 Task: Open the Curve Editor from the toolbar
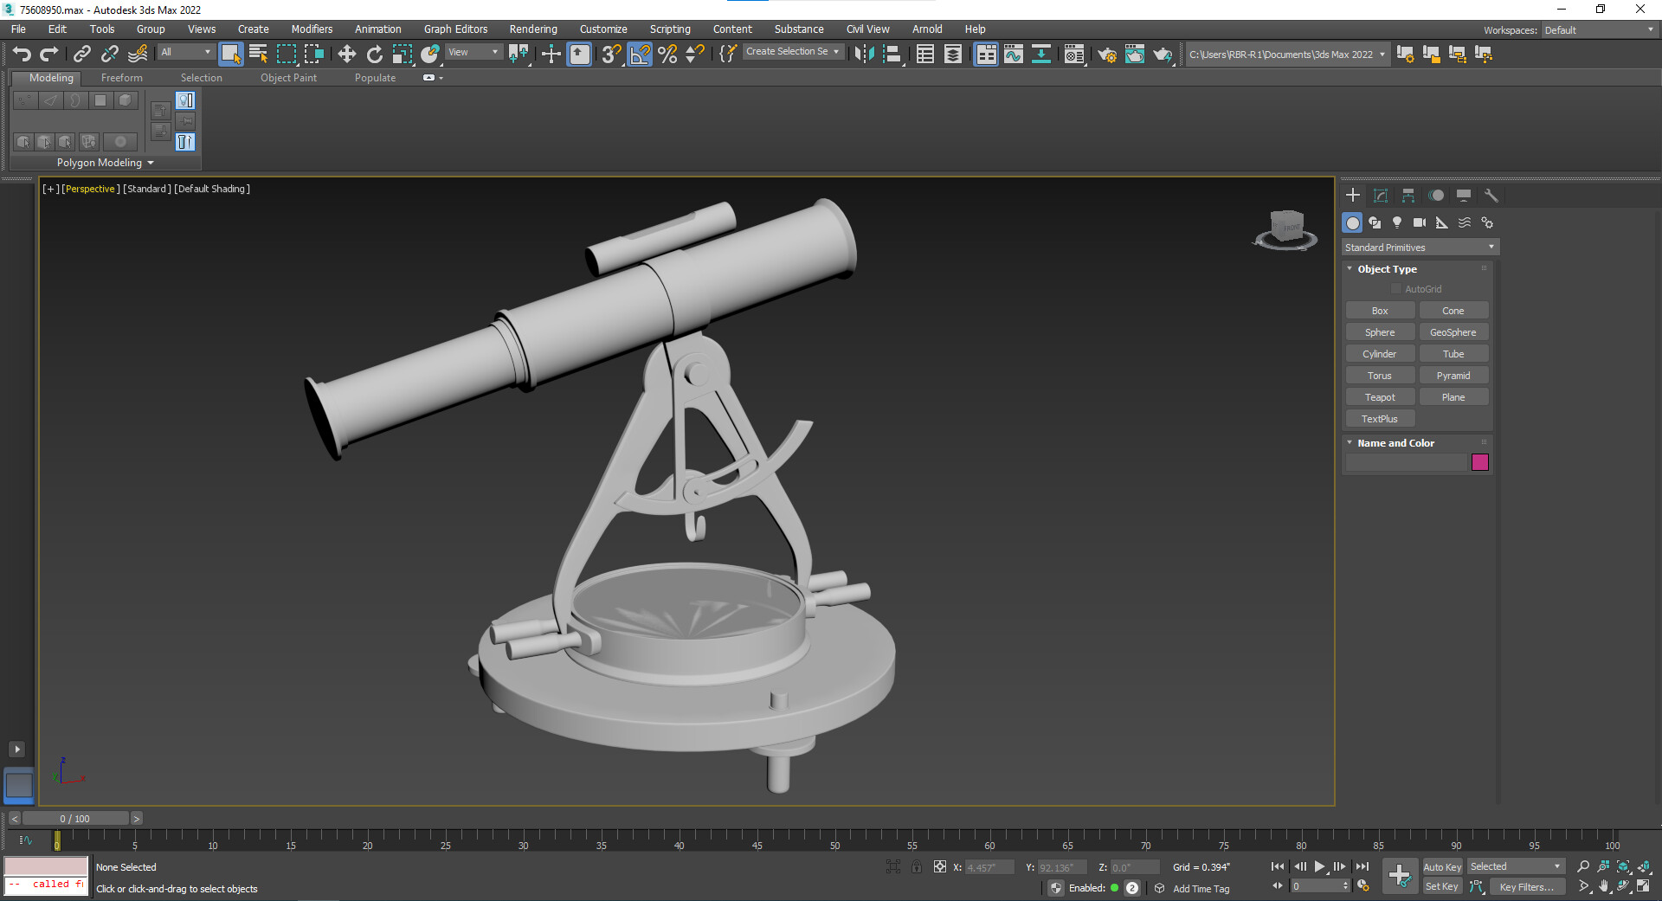(1014, 54)
